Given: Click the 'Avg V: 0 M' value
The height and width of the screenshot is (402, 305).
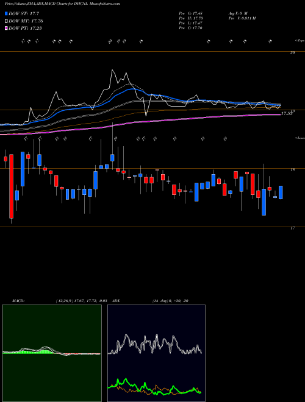Looking at the screenshot, I should pyautogui.click(x=237, y=13).
